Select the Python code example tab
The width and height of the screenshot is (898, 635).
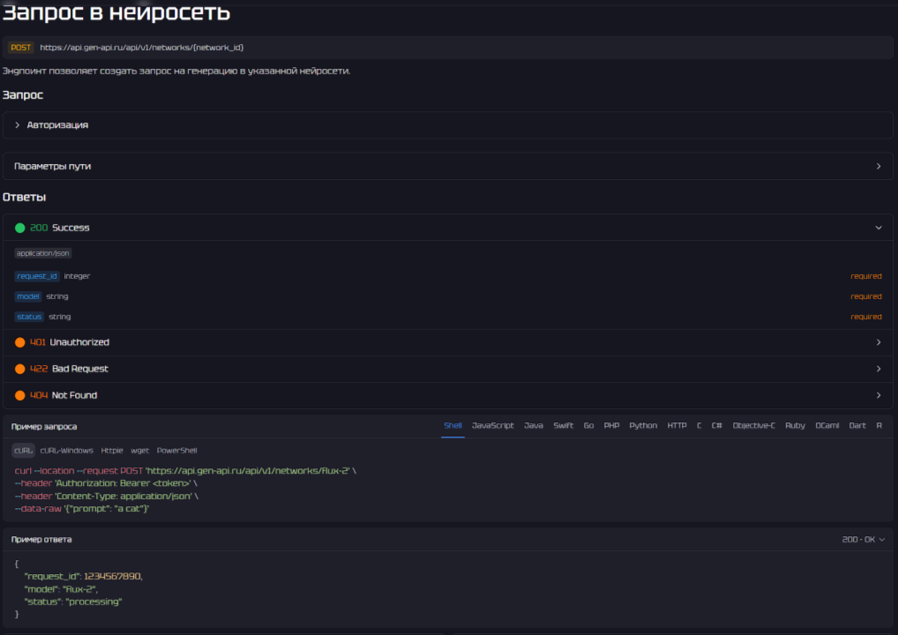tap(642, 425)
